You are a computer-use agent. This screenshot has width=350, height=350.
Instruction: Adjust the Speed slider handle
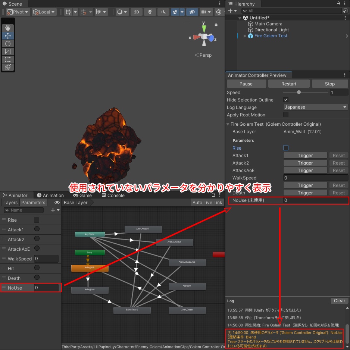coord(299,92)
